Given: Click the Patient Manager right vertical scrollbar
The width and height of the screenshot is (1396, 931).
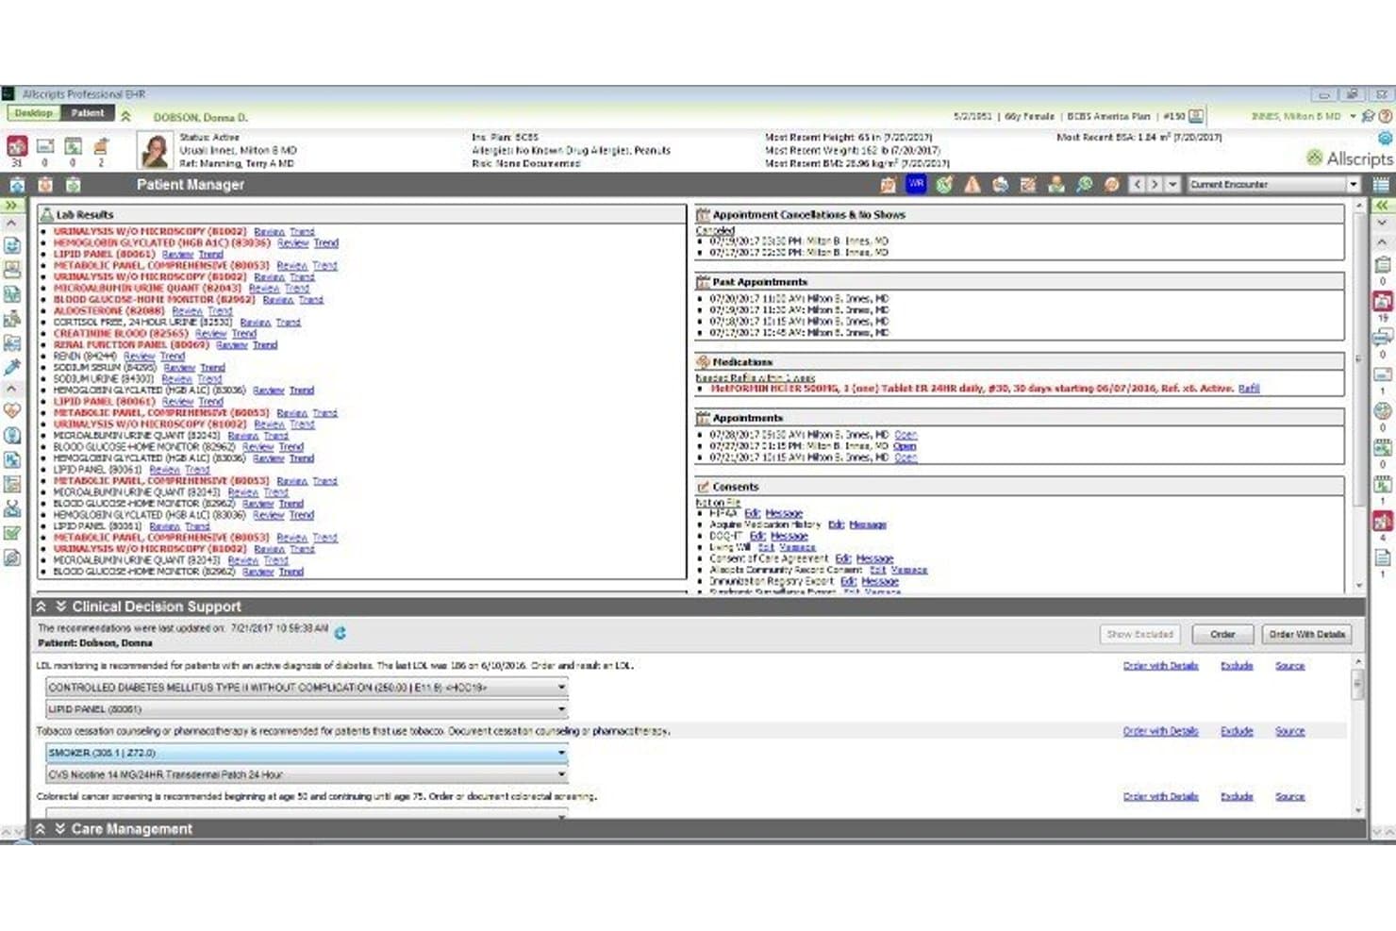Looking at the screenshot, I should (x=1358, y=396).
